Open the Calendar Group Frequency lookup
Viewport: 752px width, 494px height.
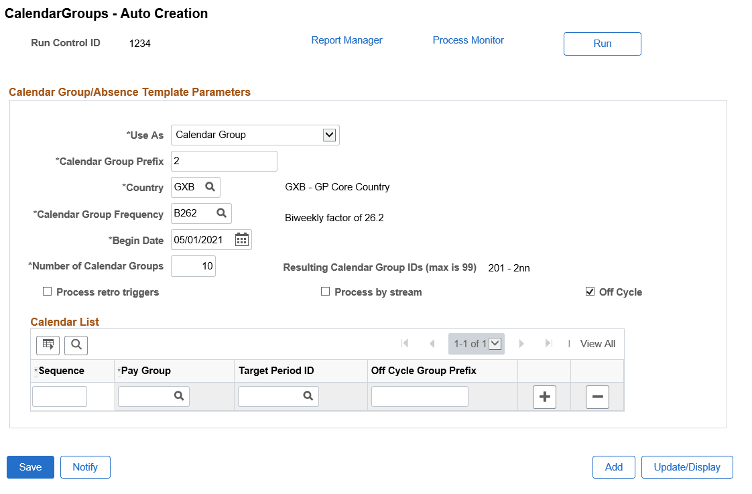coord(222,213)
